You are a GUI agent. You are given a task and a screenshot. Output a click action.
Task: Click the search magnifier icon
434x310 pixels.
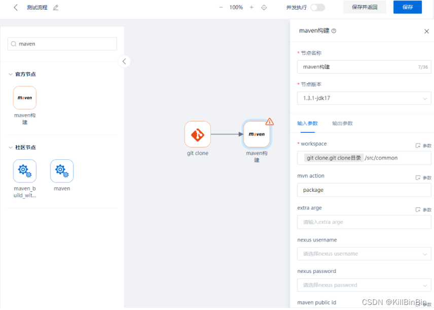(x=14, y=44)
